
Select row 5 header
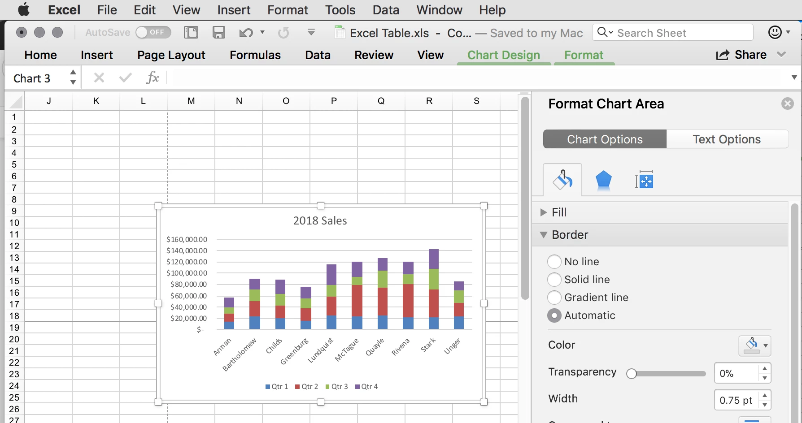pos(14,164)
